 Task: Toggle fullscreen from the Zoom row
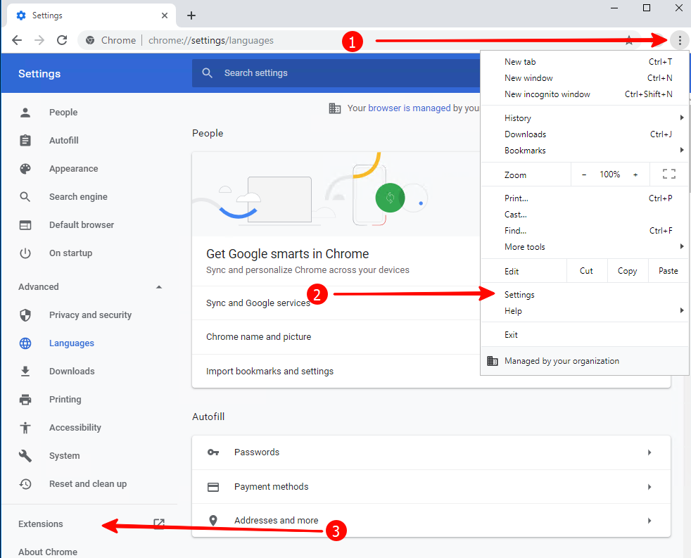point(669,175)
